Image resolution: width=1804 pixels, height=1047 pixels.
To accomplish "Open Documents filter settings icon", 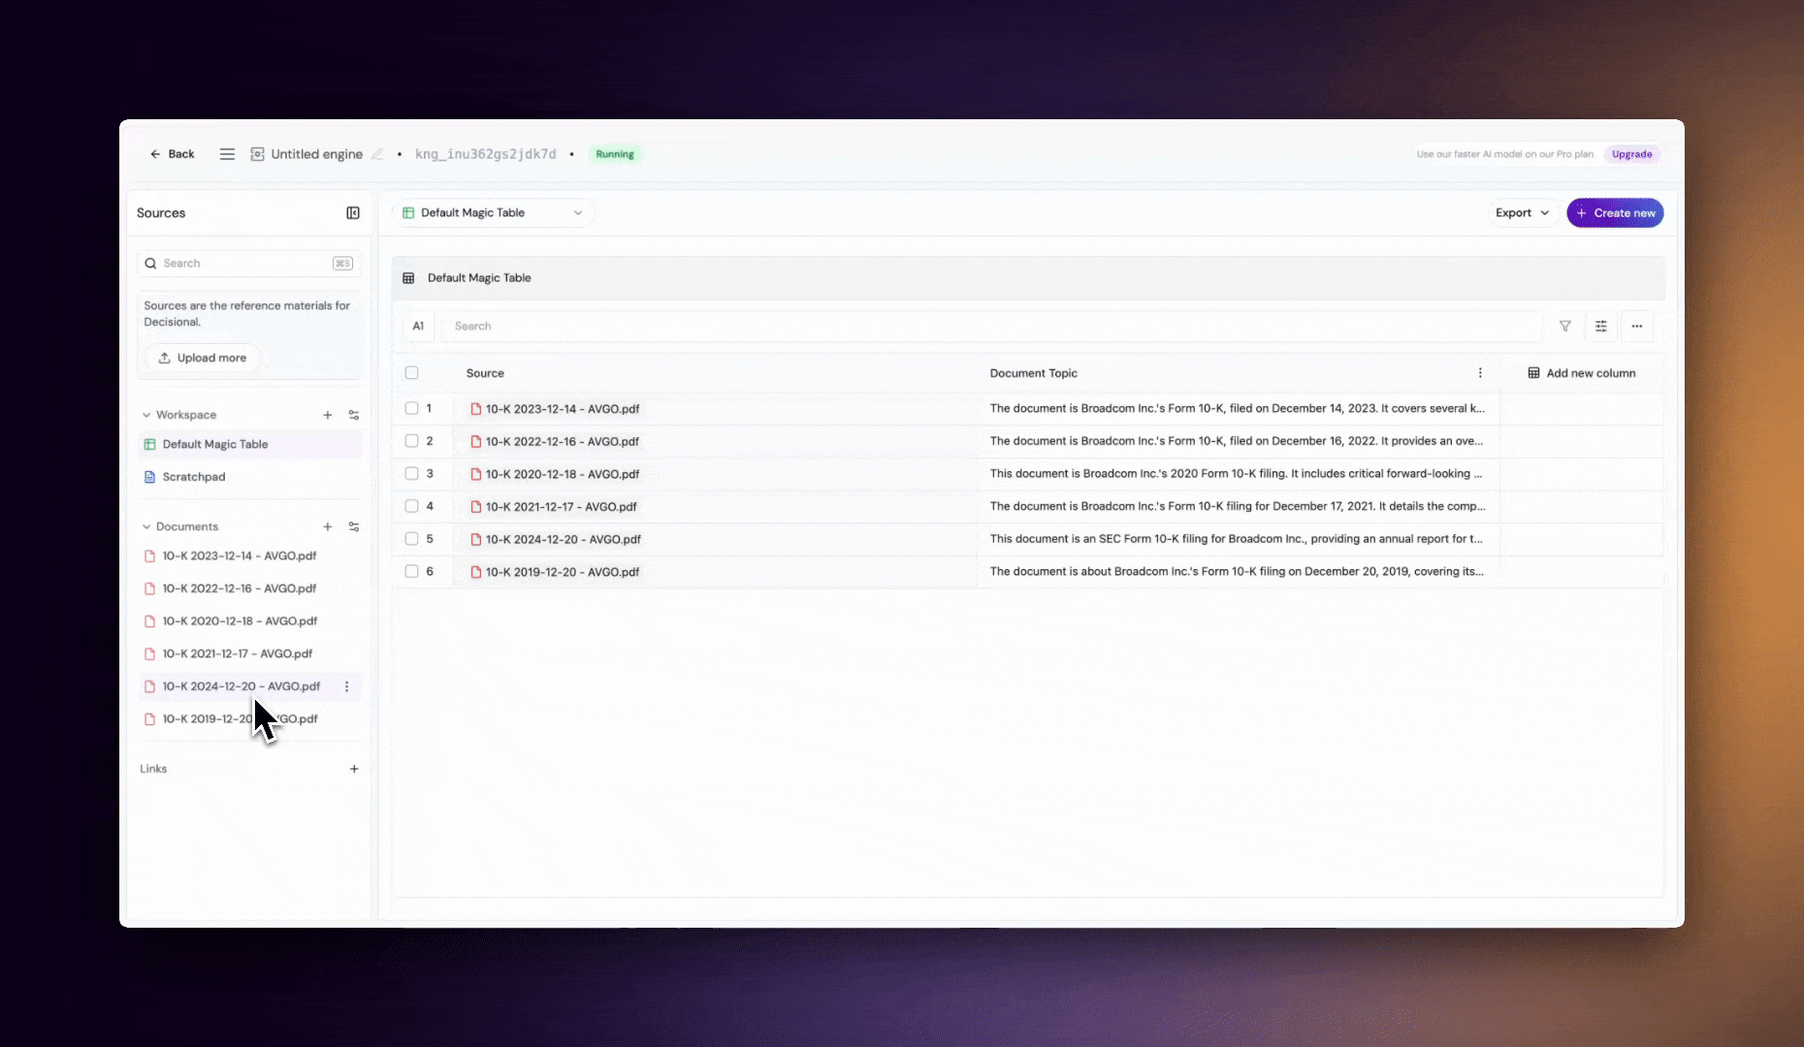I will click(354, 527).
